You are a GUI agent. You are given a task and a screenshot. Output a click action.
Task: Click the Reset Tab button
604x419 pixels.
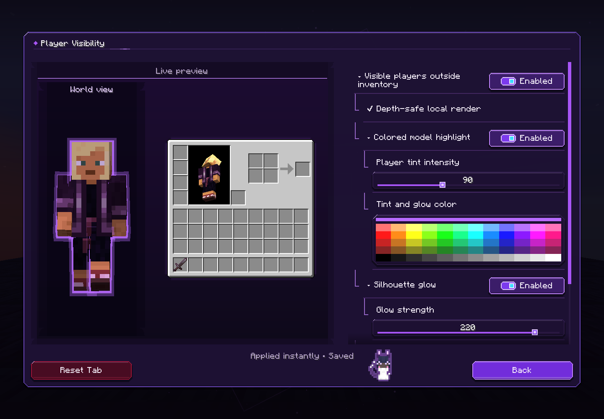(81, 370)
